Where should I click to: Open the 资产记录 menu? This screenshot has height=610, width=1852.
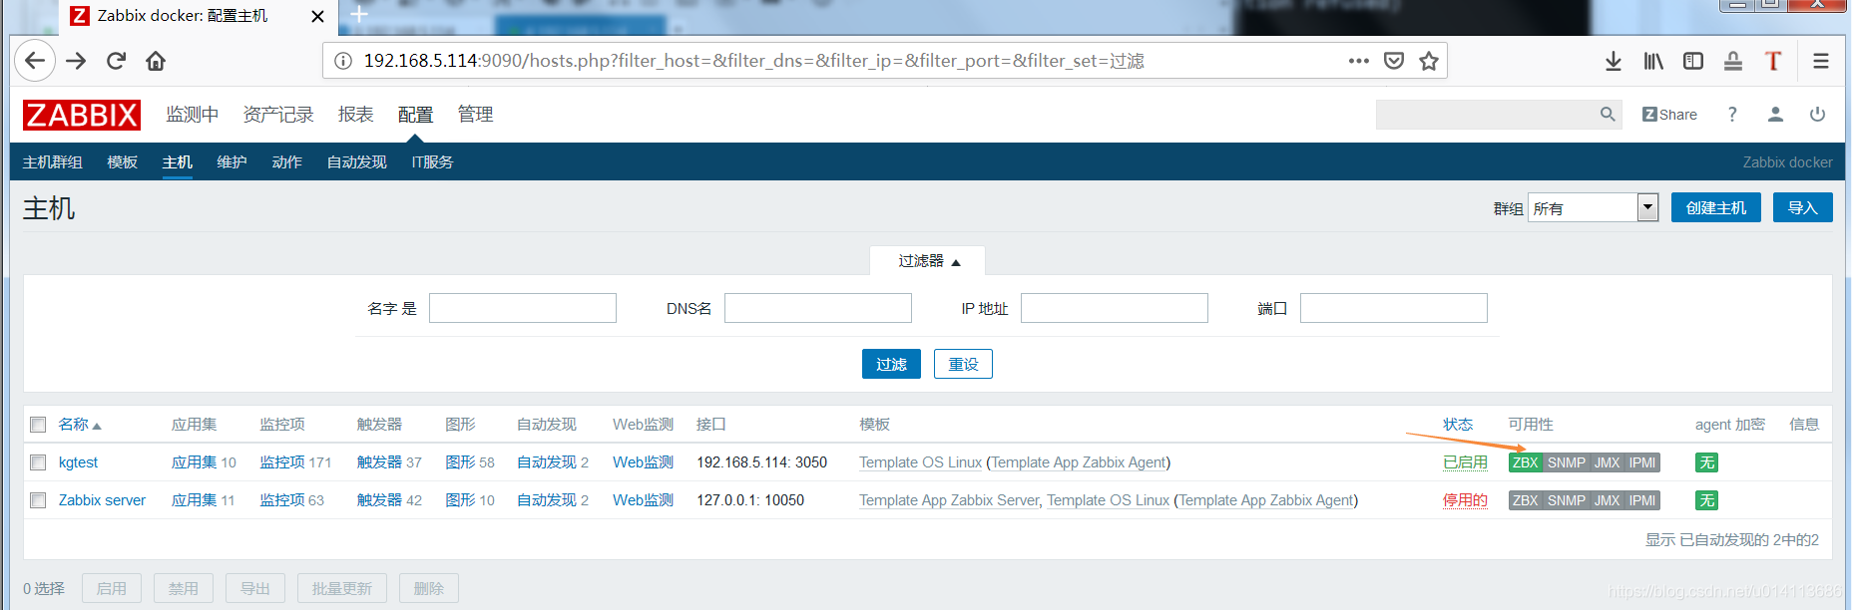coord(278,115)
